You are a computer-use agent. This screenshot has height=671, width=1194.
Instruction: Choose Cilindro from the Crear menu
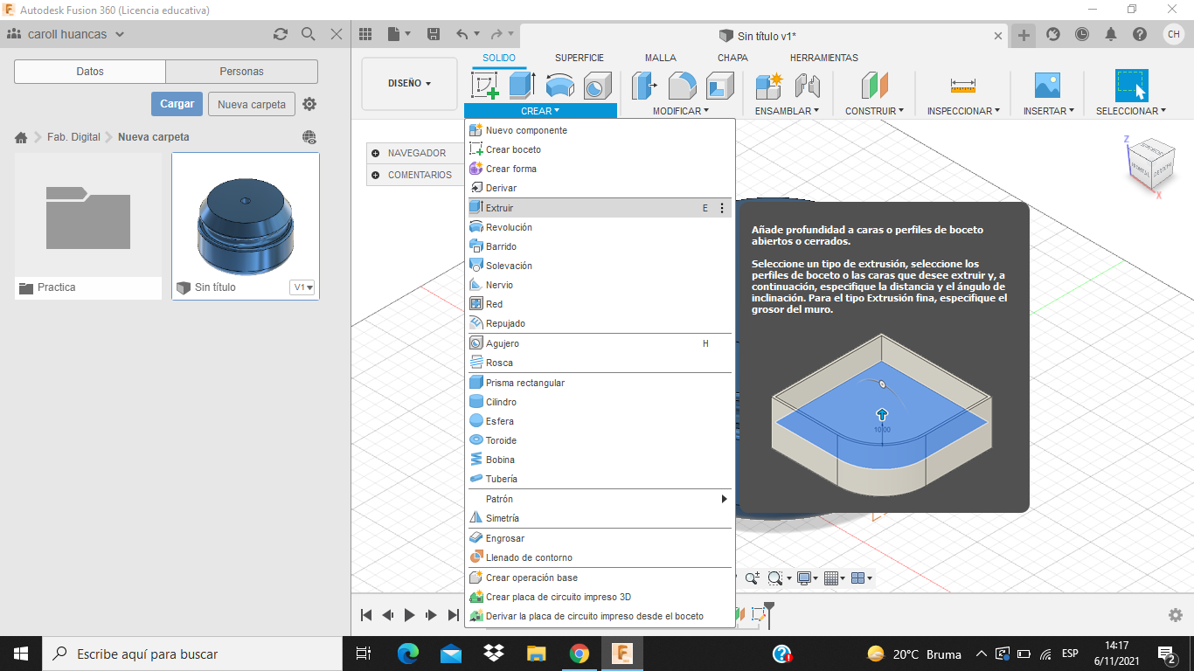600,402
